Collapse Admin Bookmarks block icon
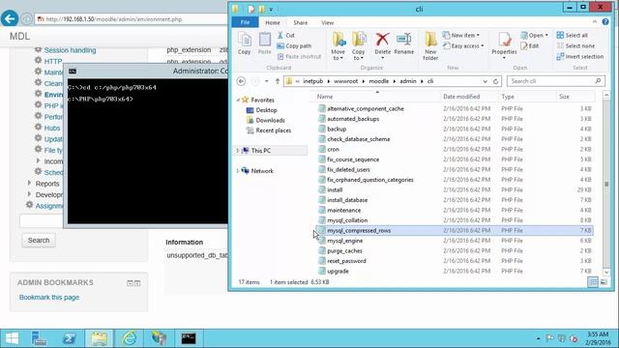619x348 pixels. (130, 283)
